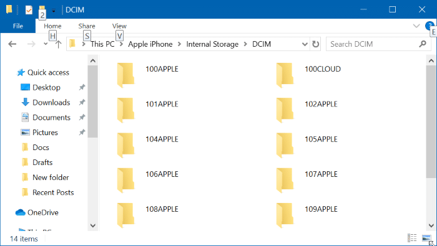Click the OneDrive cloud icon

[x=21, y=212]
